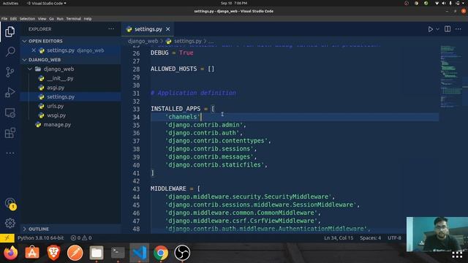The width and height of the screenshot is (468, 263).
Task: Open manage.py in the explorer
Action: pyautogui.click(x=57, y=125)
